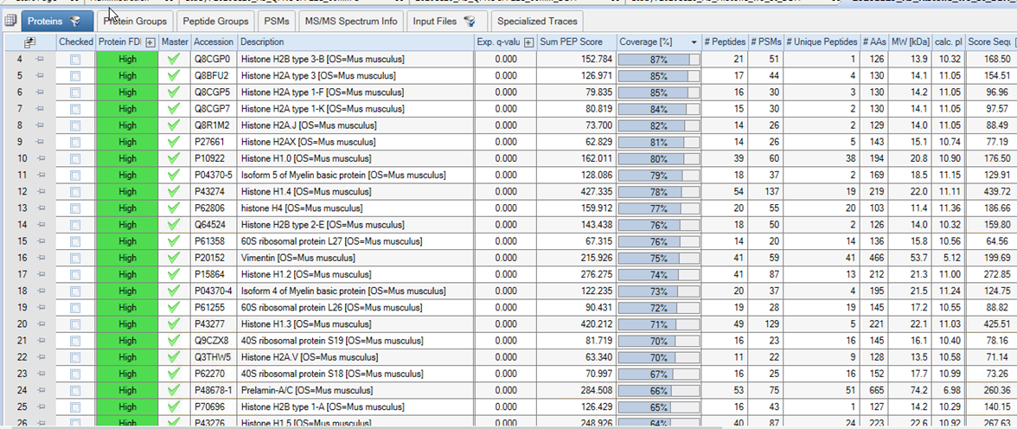Viewport: 1017px width, 429px height.
Task: Sort by MW [kDa] column header
Action: pyautogui.click(x=910, y=42)
